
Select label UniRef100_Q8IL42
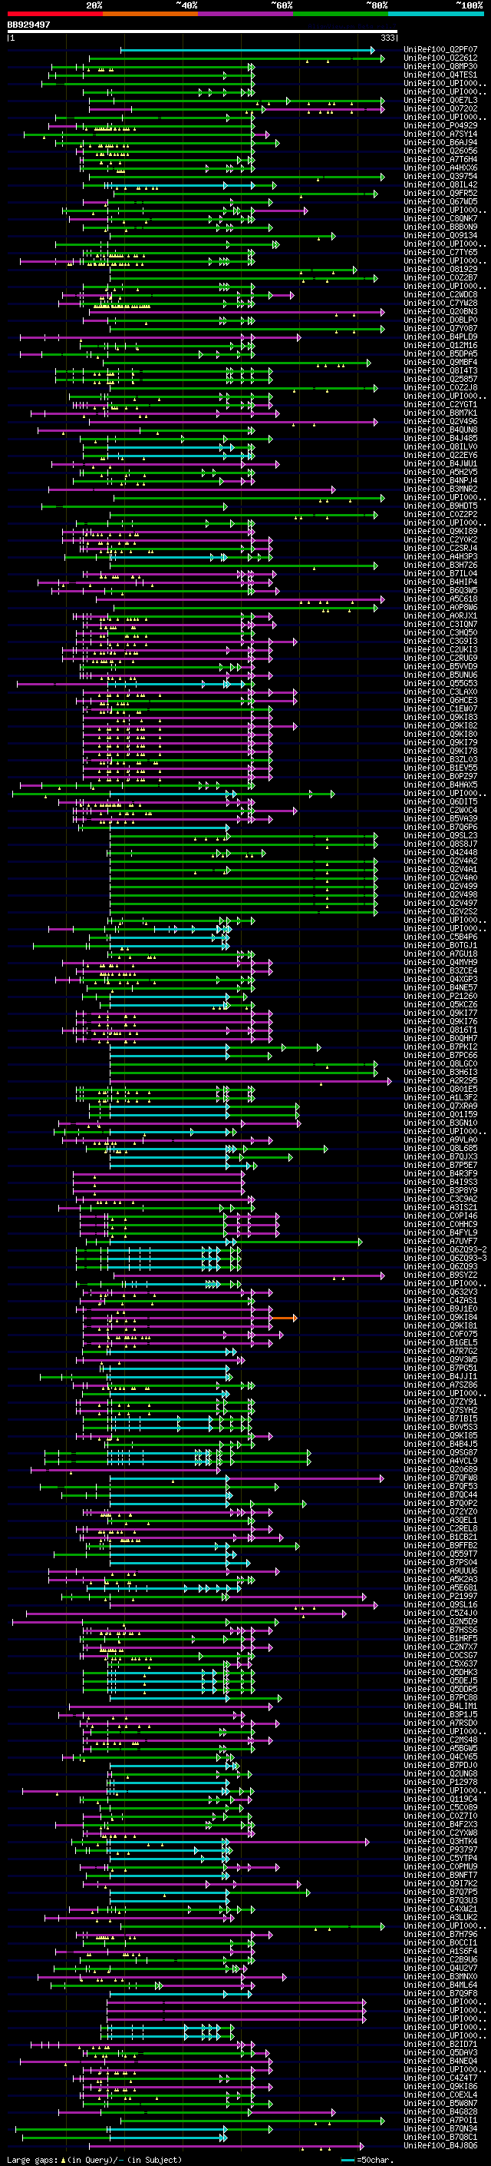[440, 184]
